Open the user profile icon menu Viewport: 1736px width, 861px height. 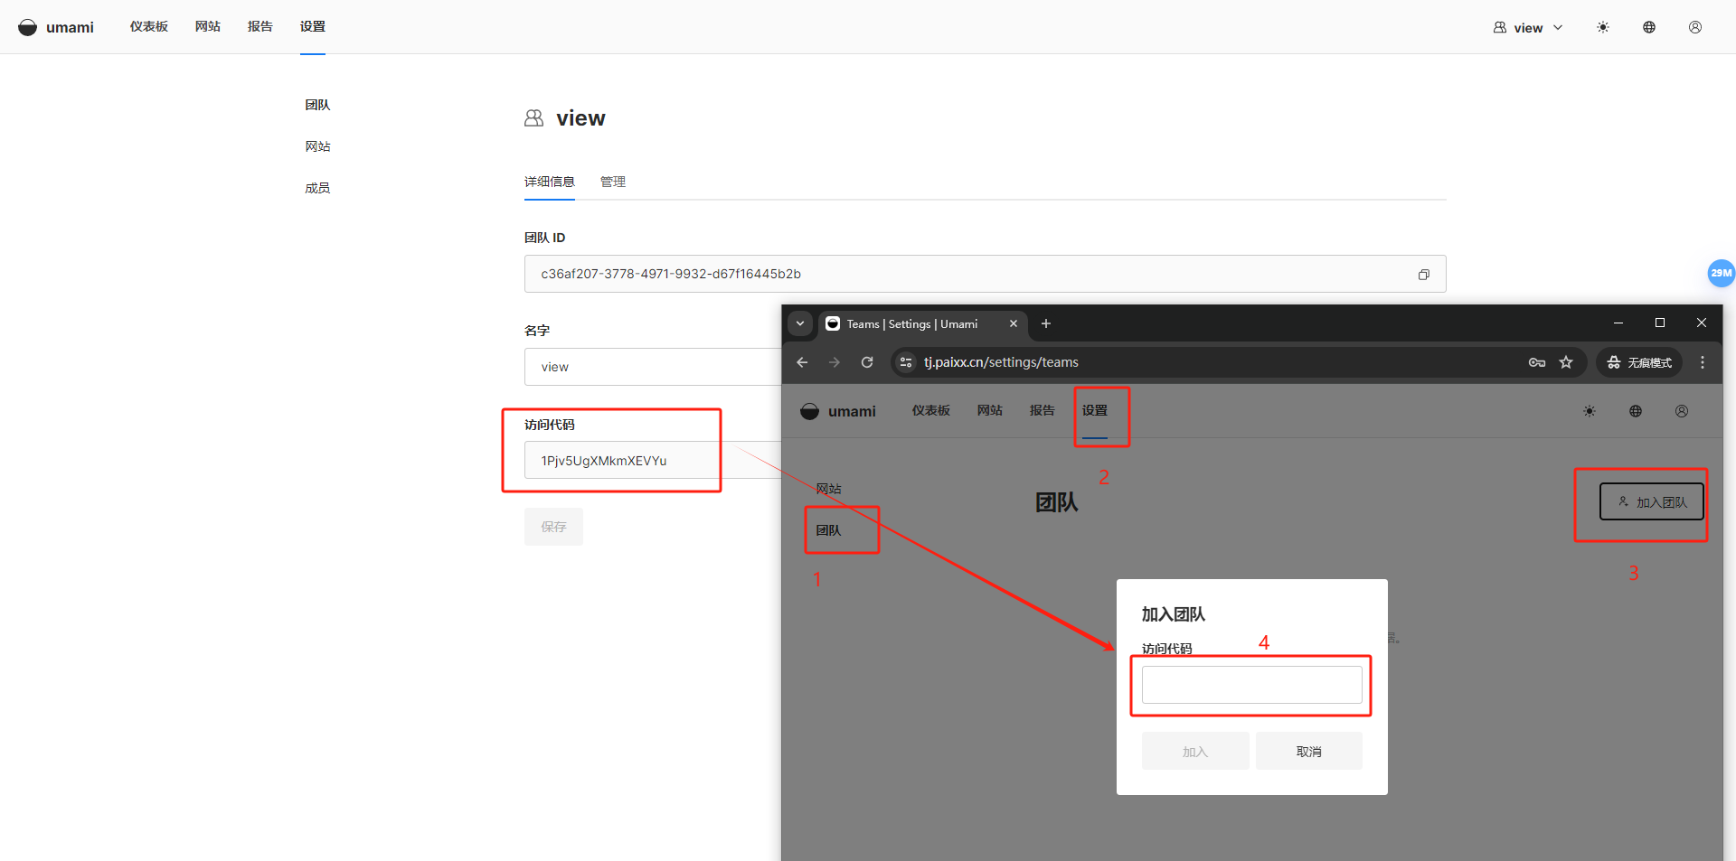tap(1694, 27)
